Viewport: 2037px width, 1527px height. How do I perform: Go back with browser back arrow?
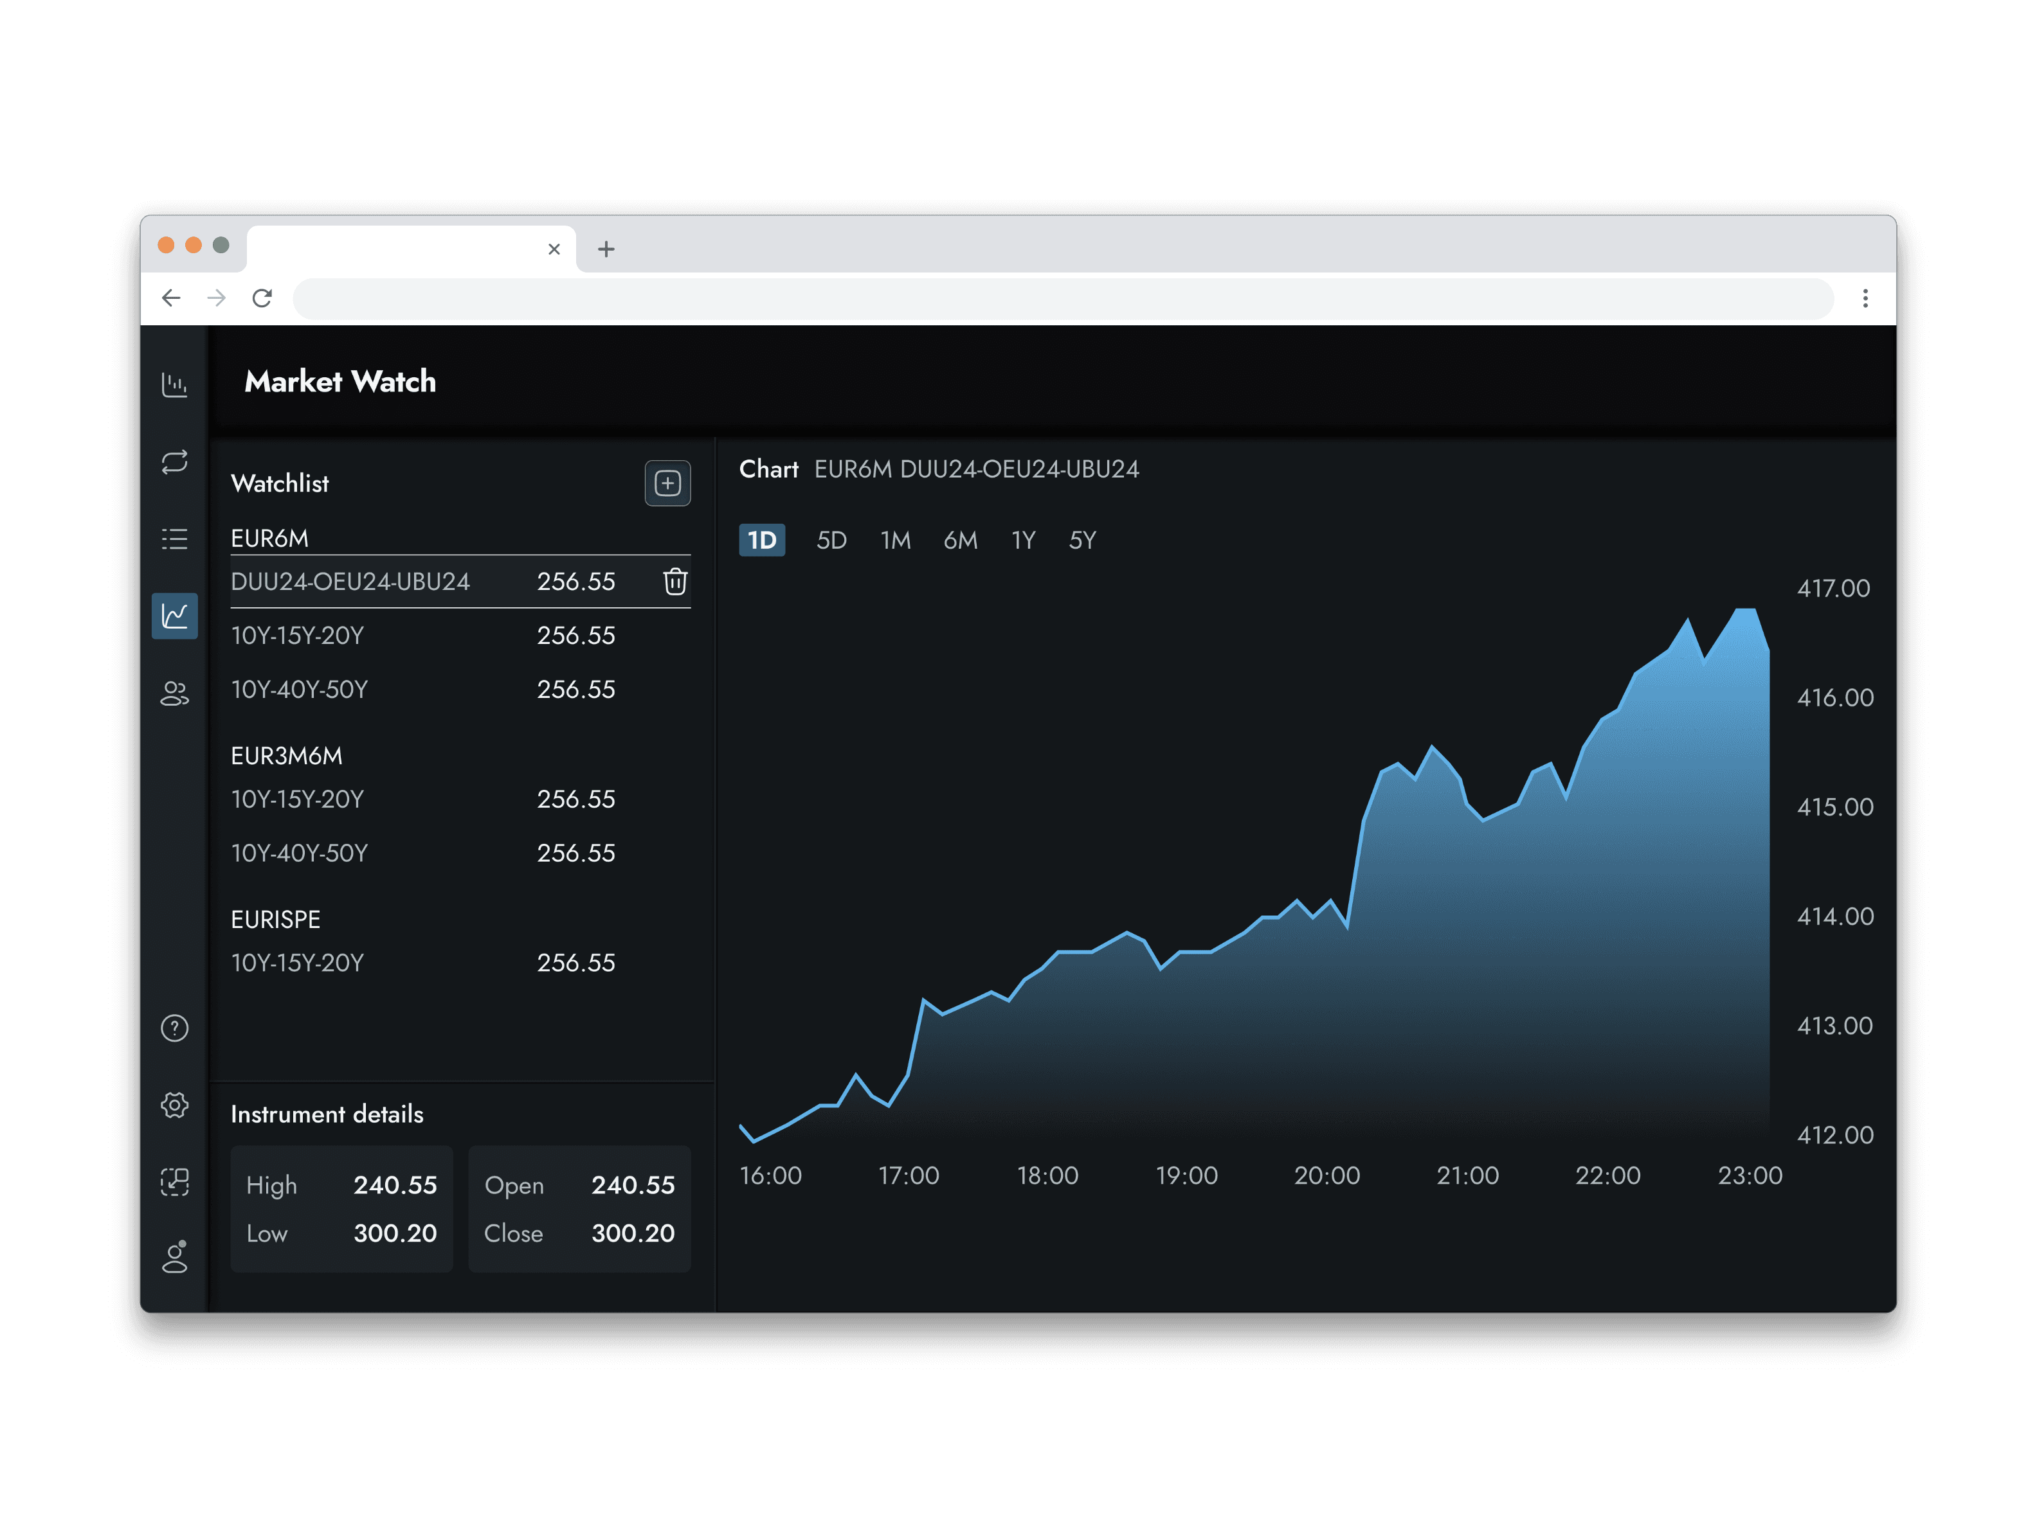click(x=171, y=298)
